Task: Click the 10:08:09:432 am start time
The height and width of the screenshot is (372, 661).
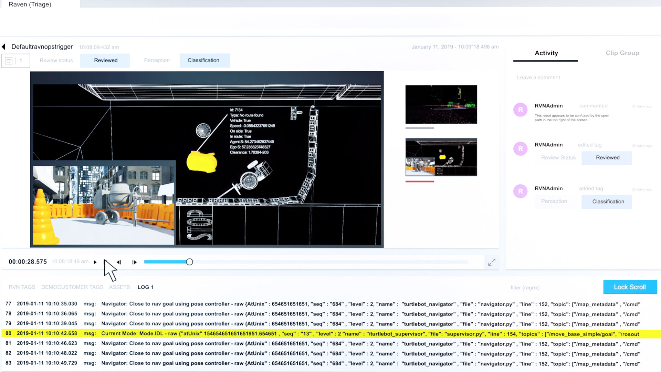Action: 99,47
